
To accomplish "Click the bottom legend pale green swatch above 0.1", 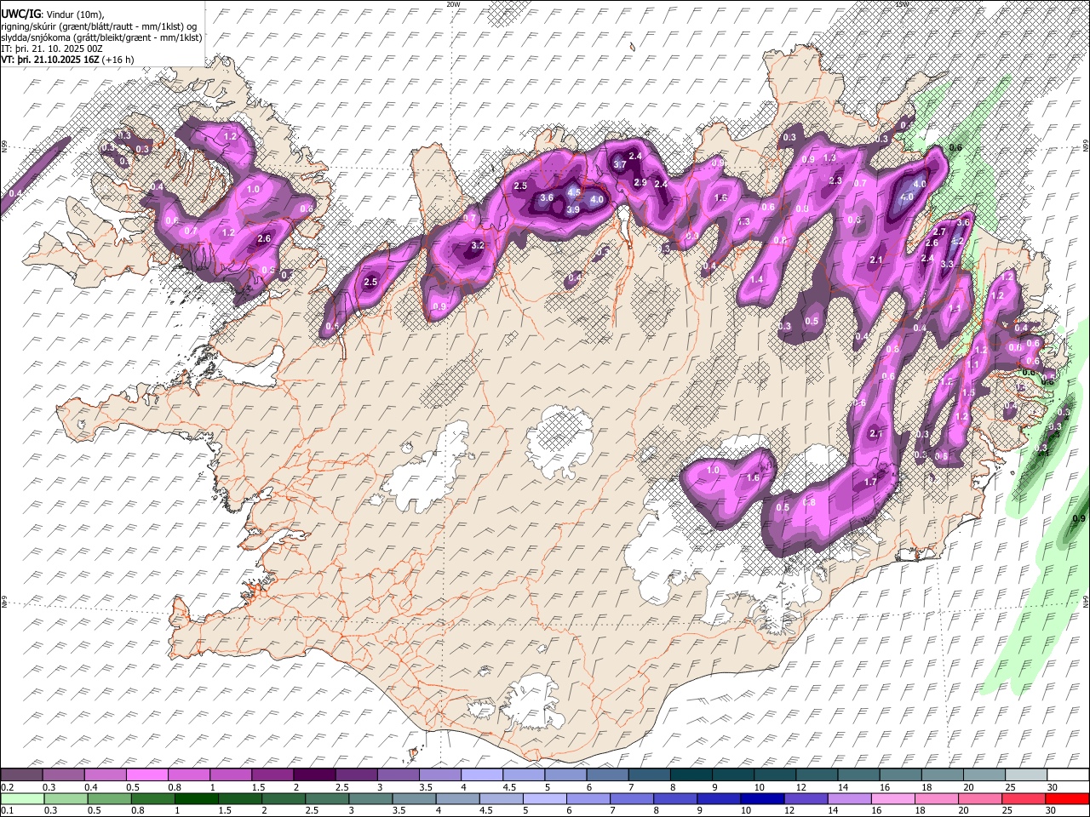I will [x=22, y=798].
